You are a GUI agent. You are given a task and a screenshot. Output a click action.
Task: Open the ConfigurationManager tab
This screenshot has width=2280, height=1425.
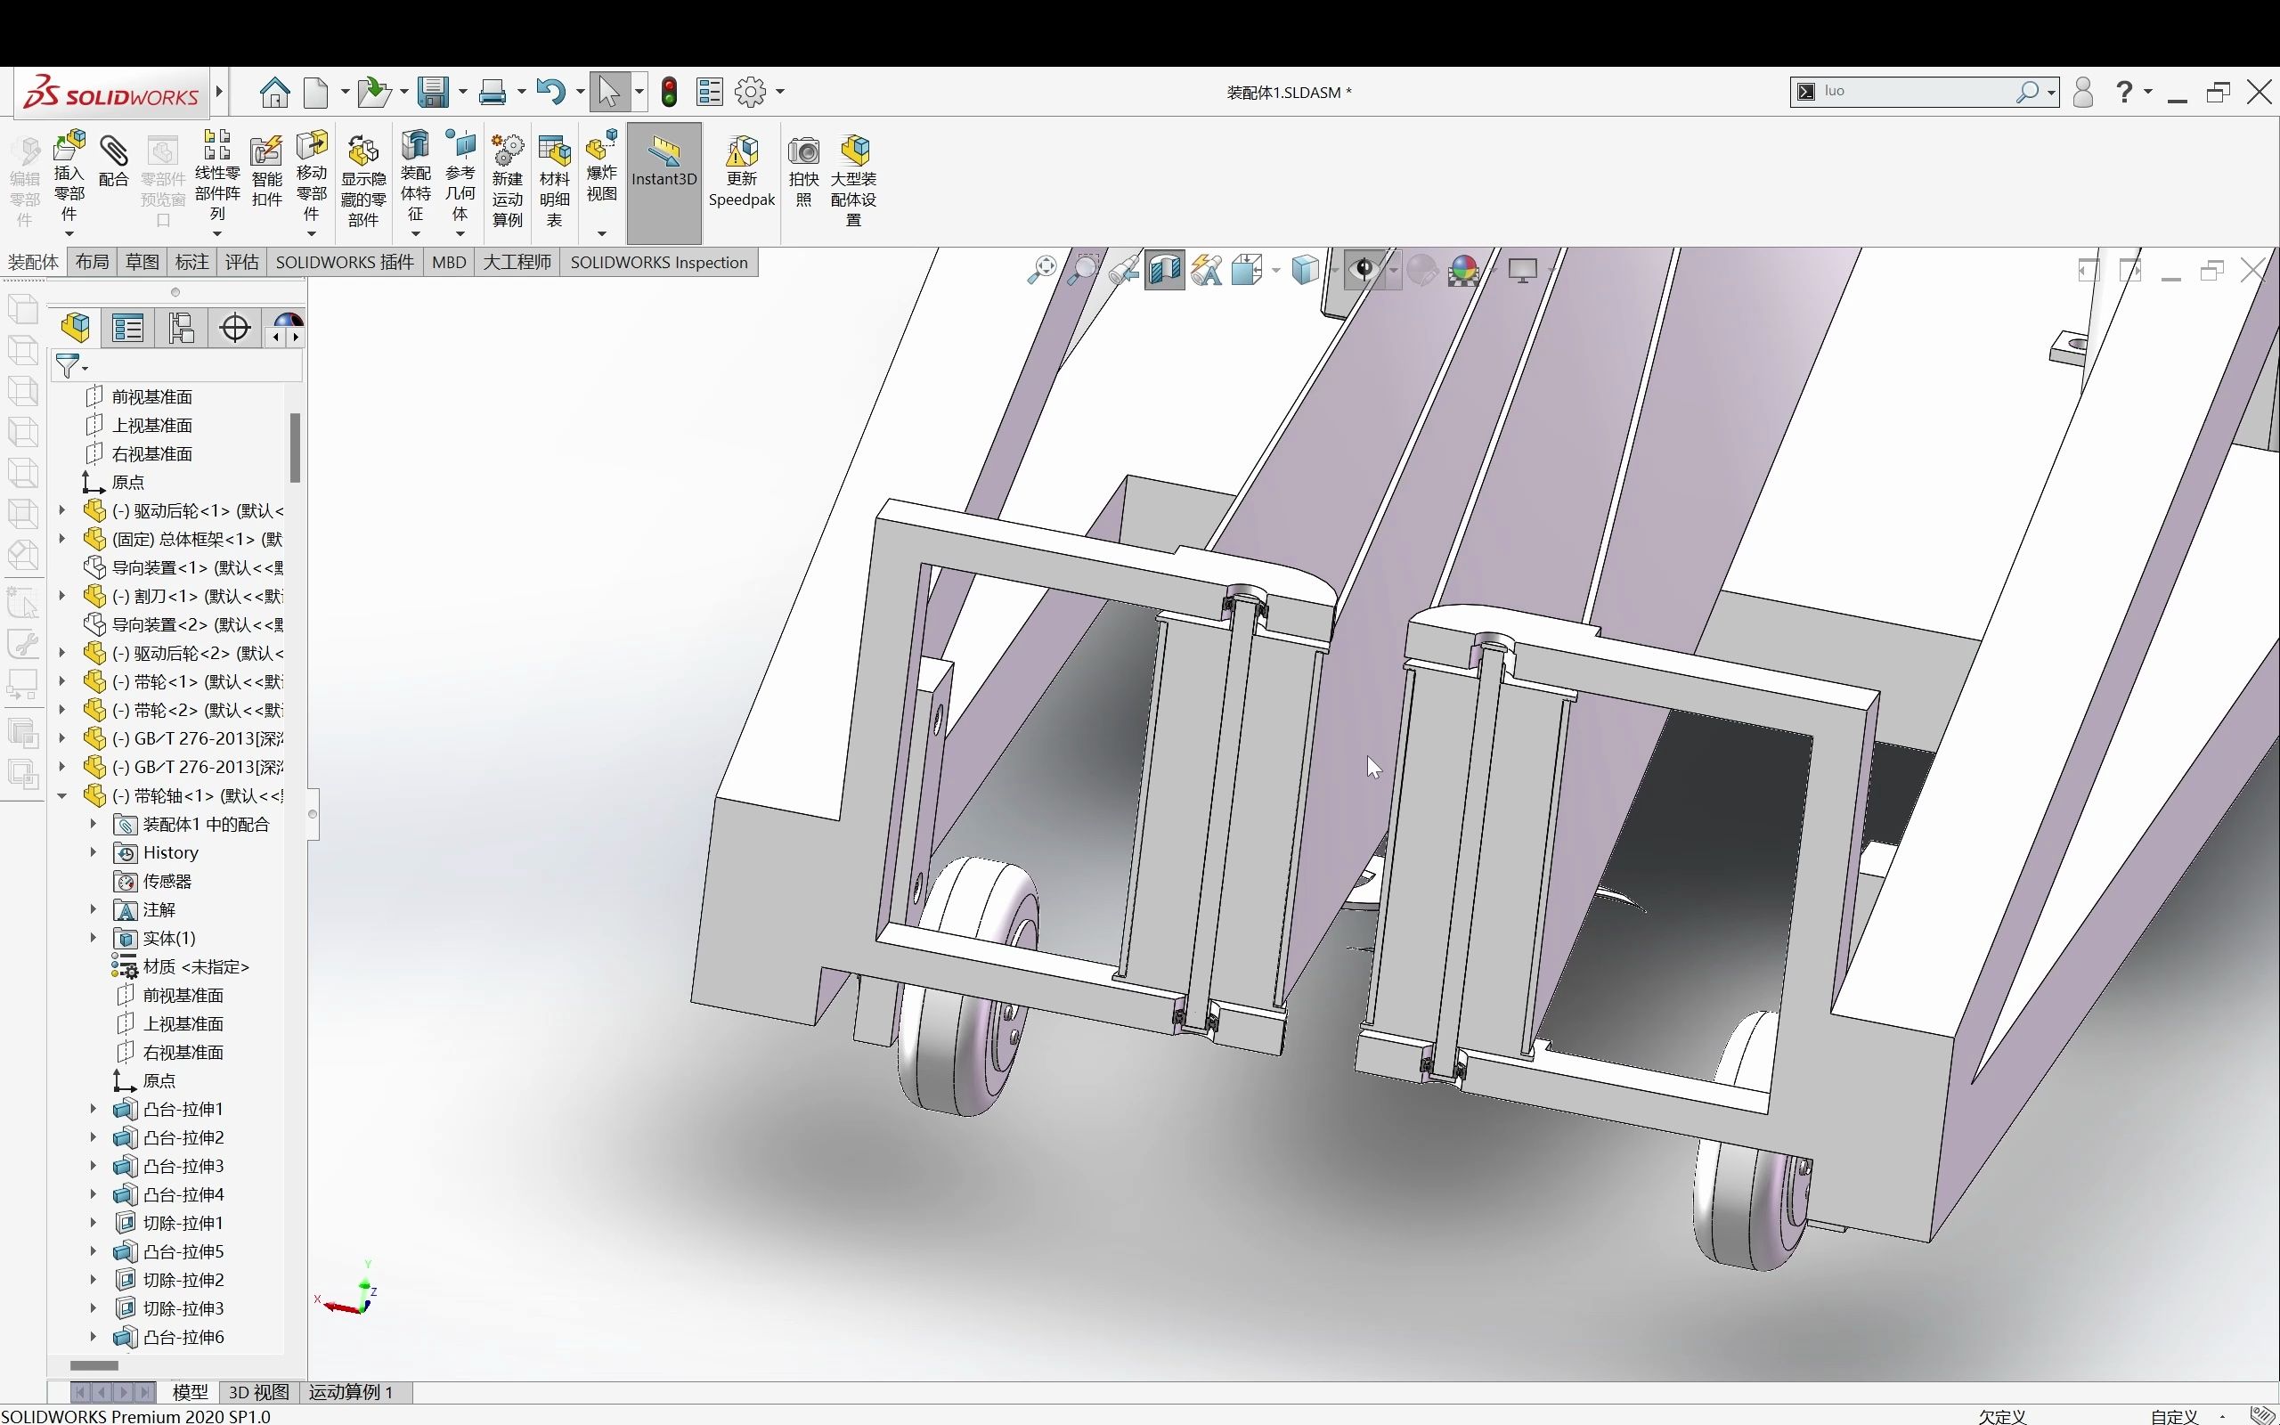[181, 328]
